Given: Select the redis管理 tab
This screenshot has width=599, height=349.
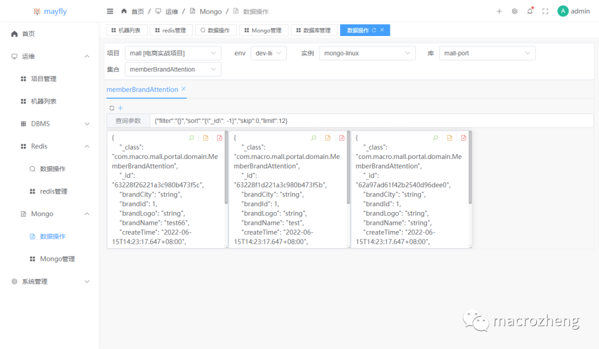Looking at the screenshot, I should tap(172, 30).
